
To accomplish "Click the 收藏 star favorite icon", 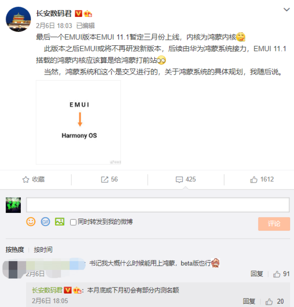I will tap(25, 179).
